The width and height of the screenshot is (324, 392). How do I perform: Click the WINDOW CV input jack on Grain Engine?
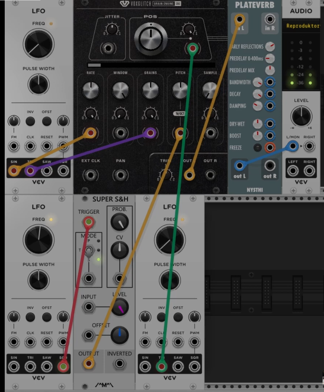click(120, 133)
